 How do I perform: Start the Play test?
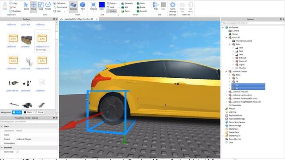(155, 6)
